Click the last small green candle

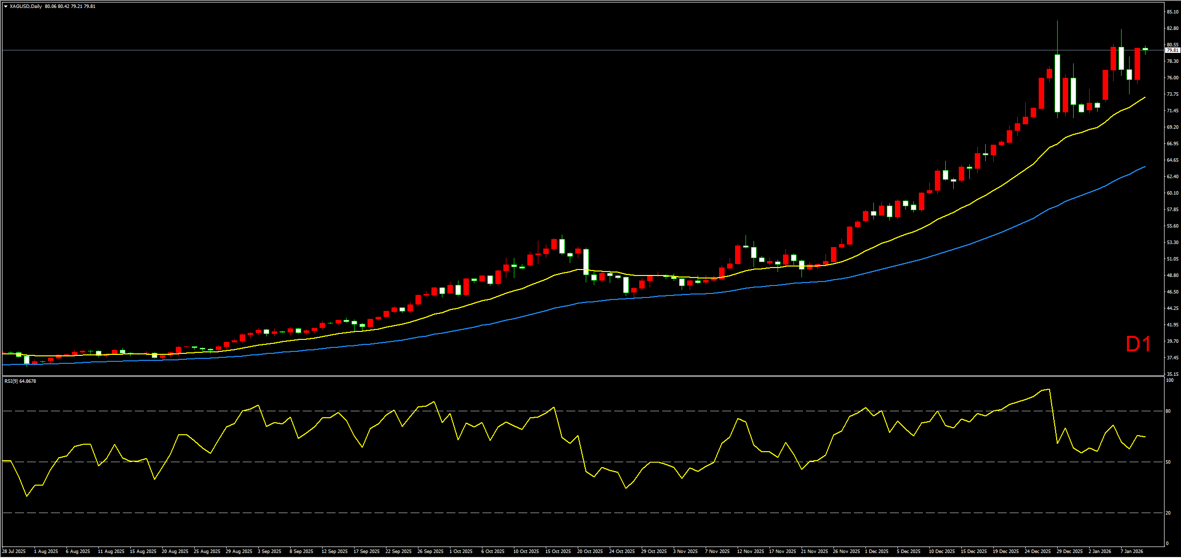tap(1145, 49)
